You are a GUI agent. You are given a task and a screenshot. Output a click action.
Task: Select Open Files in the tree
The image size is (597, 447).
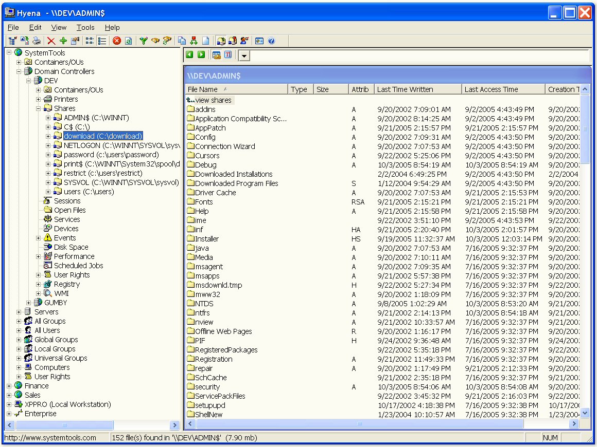pos(69,210)
